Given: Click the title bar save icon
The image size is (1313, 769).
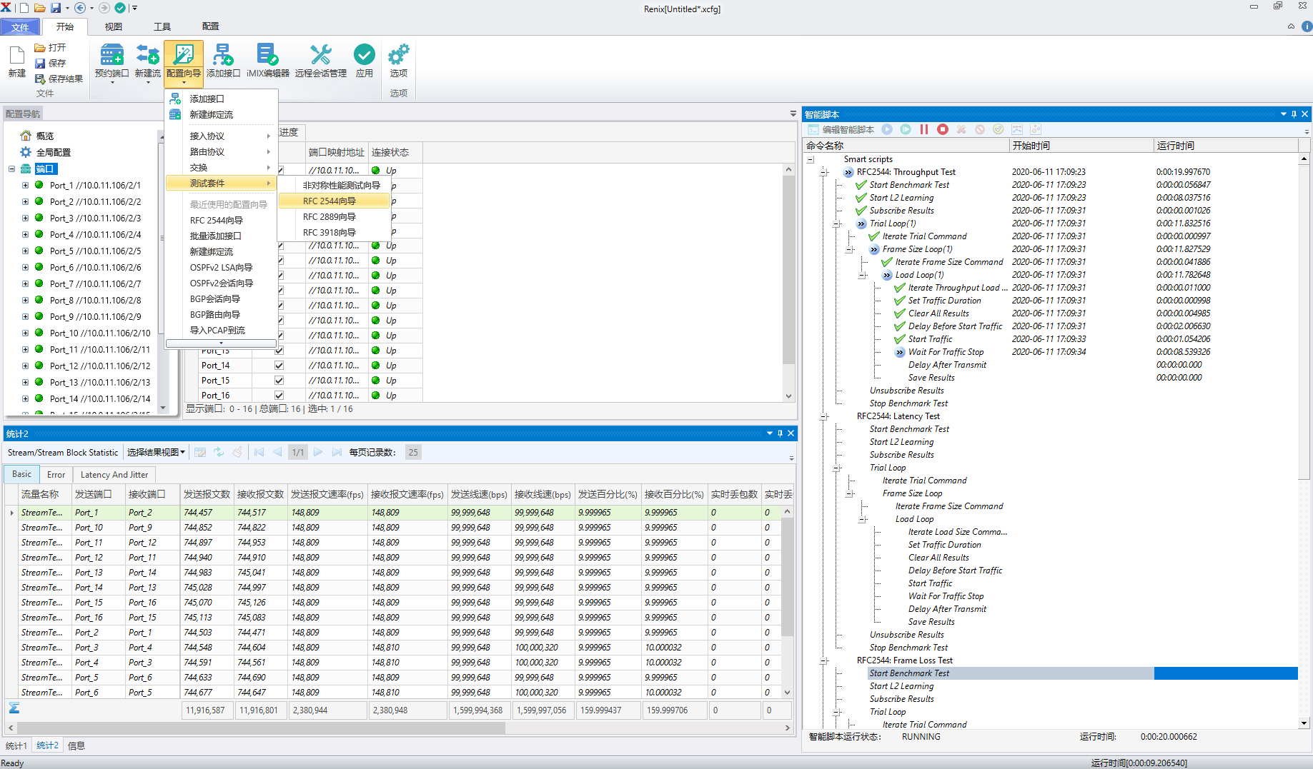Looking at the screenshot, I should point(56,8).
